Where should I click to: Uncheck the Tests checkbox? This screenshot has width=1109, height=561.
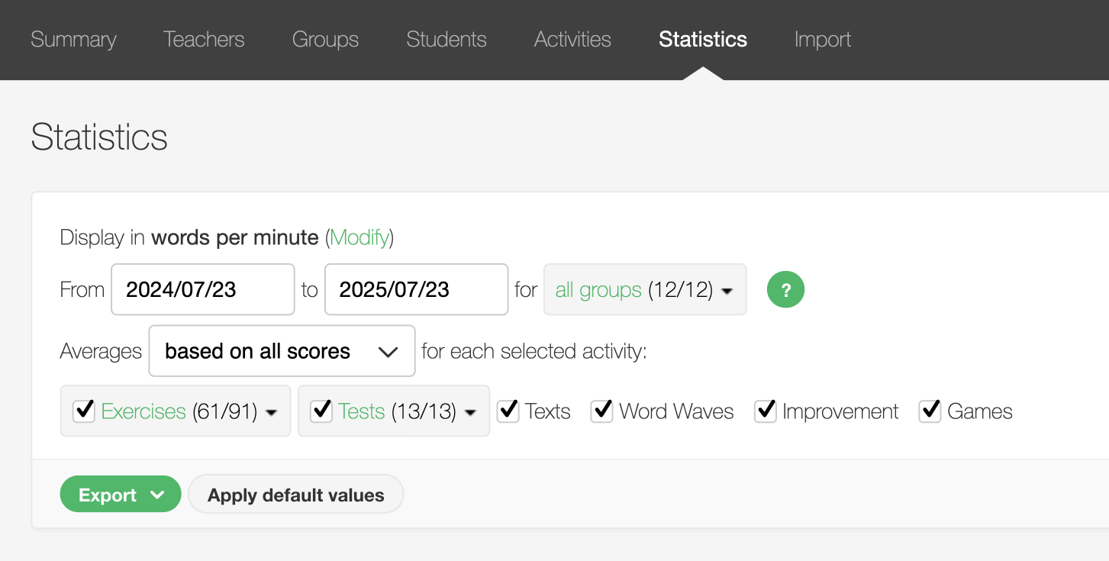tap(321, 411)
